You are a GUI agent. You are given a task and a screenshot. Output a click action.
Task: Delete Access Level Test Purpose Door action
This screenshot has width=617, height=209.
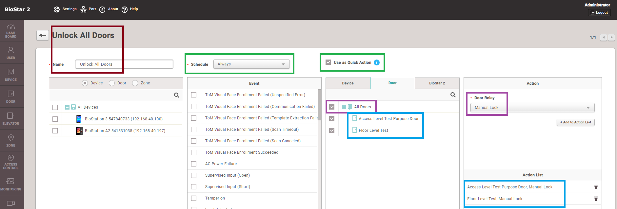596,187
